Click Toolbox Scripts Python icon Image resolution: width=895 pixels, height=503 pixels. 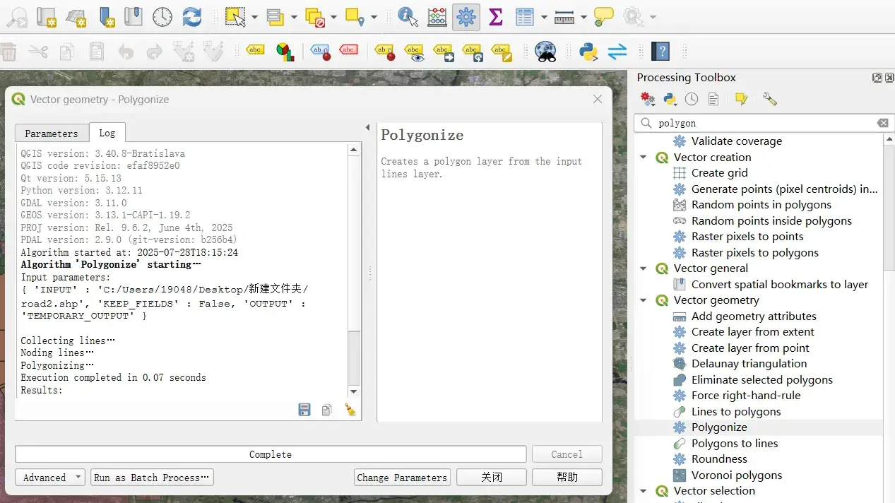pyautogui.click(x=669, y=100)
